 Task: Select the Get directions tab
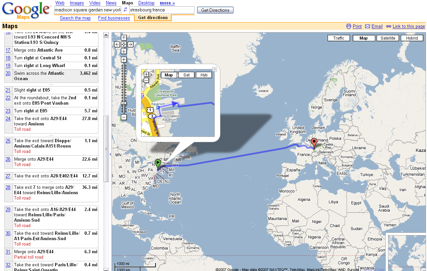[x=153, y=18]
